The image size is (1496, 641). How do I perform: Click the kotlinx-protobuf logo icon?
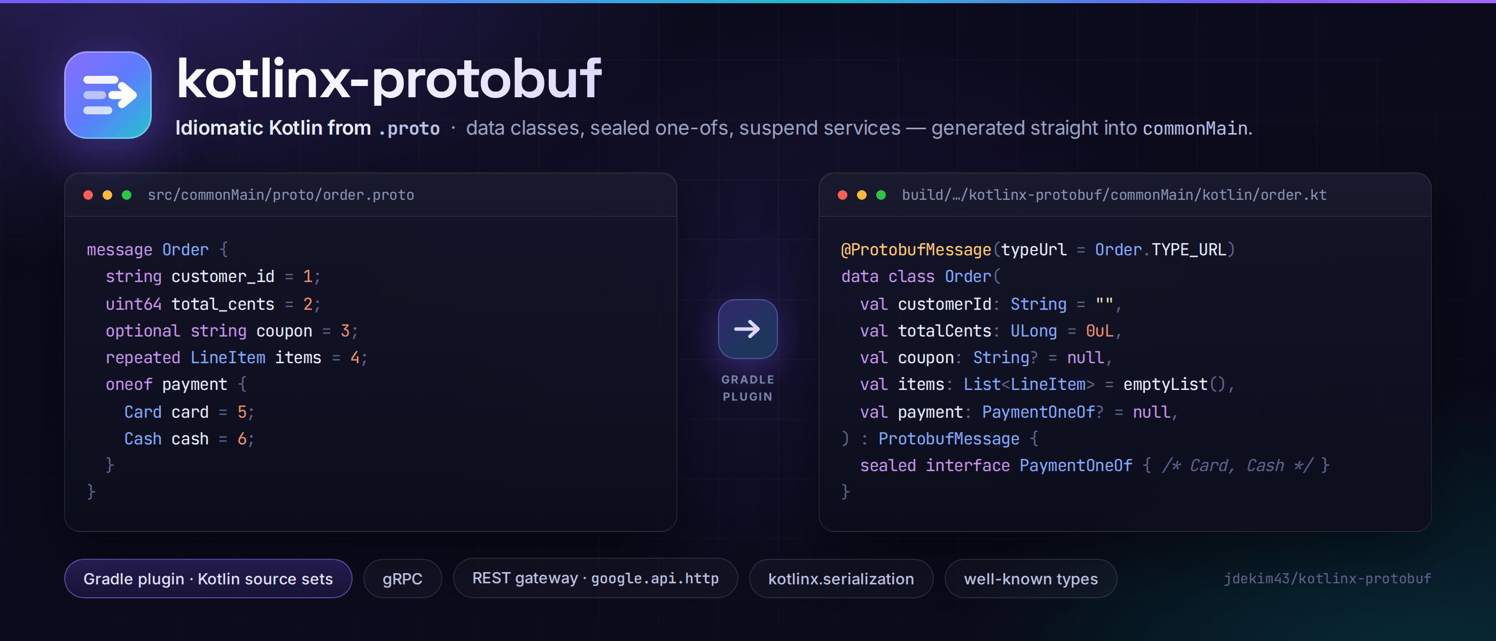coord(108,95)
